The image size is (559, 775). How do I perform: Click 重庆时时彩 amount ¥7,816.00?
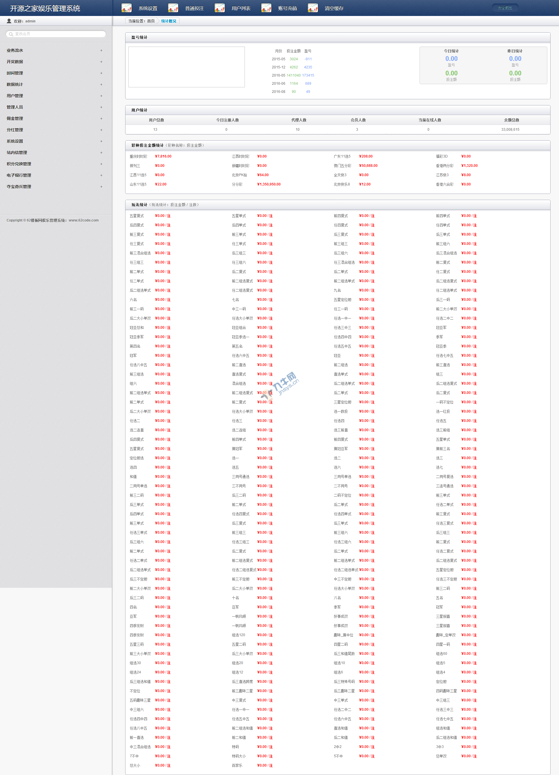(x=163, y=157)
